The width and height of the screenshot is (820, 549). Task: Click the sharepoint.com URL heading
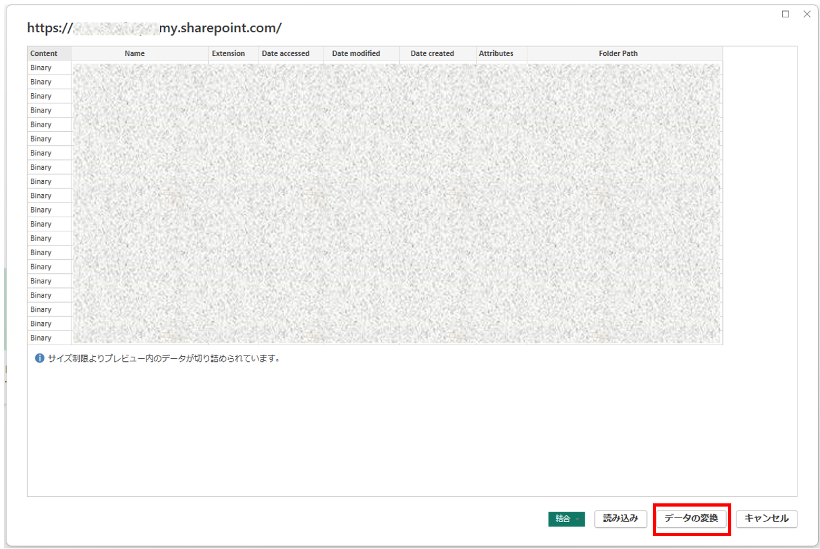[x=154, y=28]
